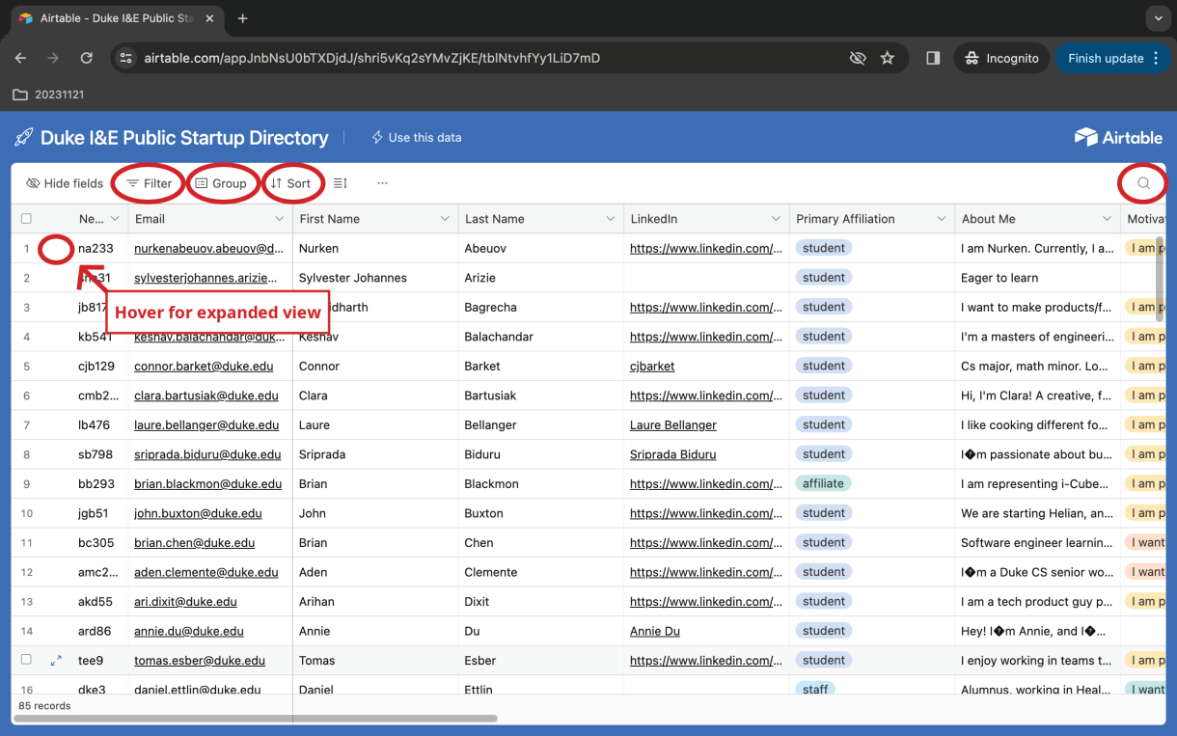Screen dimensions: 1177x736
Task: Open the Group menu
Action: tap(221, 183)
